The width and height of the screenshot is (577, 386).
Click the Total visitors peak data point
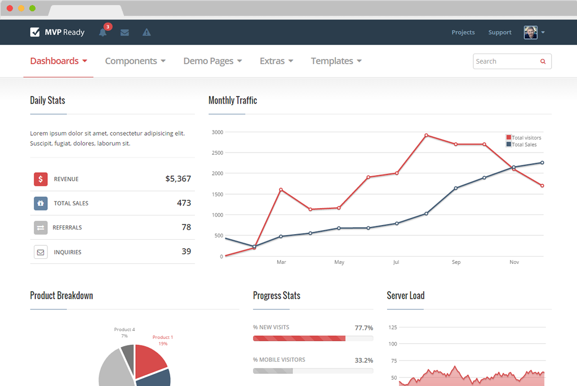[426, 135]
